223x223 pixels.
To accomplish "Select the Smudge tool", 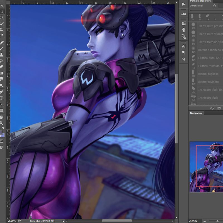I will point(2,79).
